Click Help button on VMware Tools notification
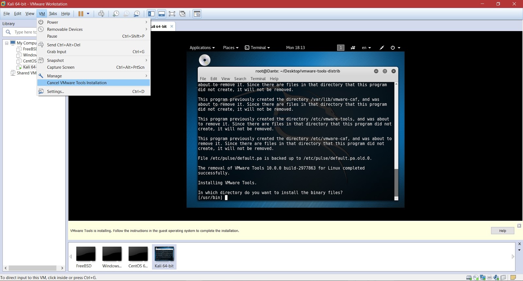This screenshot has width=523, height=281. tap(502, 231)
